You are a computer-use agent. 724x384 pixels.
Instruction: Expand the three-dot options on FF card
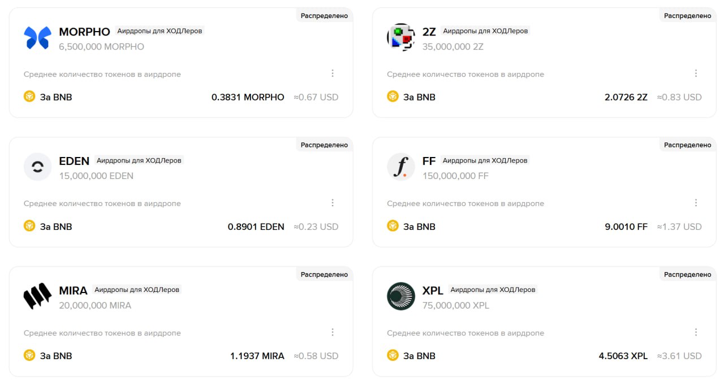point(696,203)
